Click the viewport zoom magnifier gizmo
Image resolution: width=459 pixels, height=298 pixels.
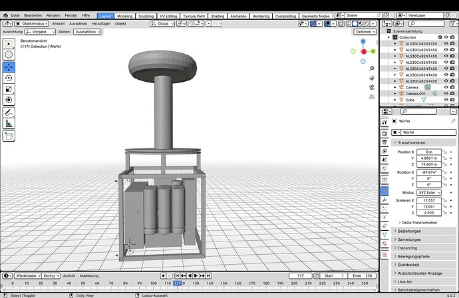point(372,69)
